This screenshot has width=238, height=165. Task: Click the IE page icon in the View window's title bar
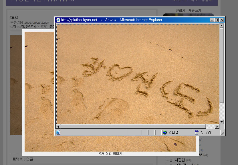click(x=58, y=20)
